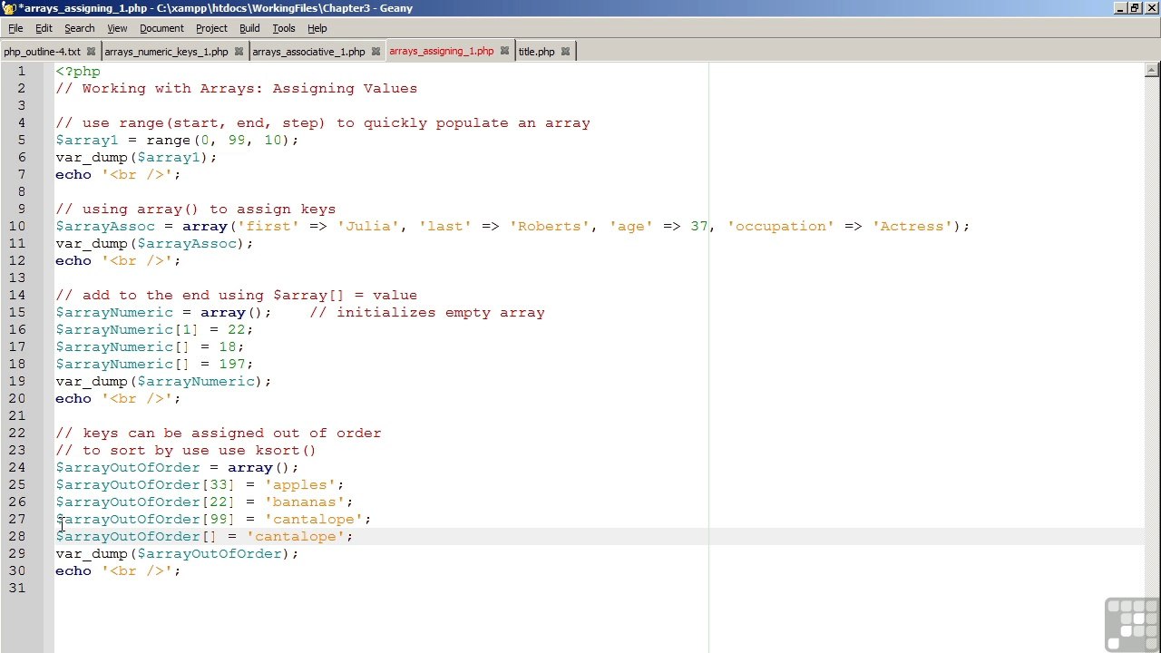Click 'var_dump($arrayNumeric);' on line 19
This screenshot has width=1161, height=653.
click(163, 381)
